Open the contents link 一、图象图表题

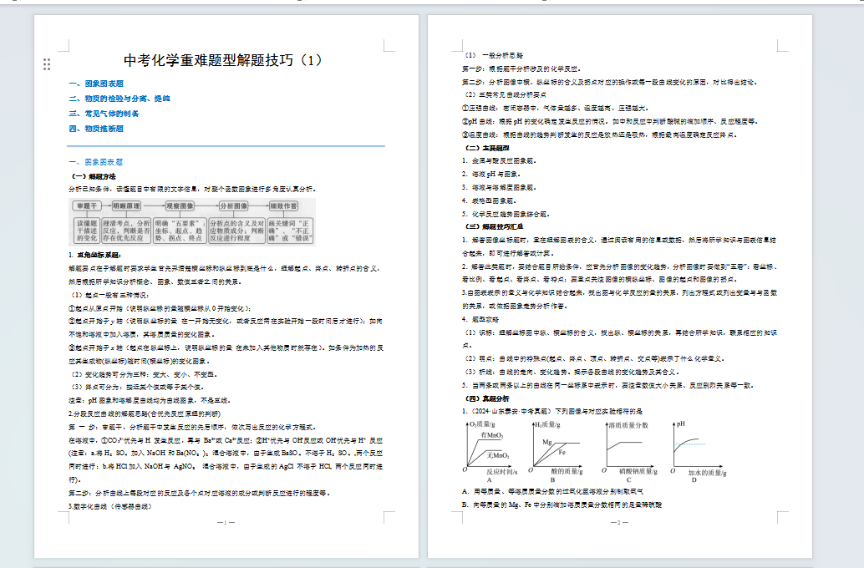(96, 84)
